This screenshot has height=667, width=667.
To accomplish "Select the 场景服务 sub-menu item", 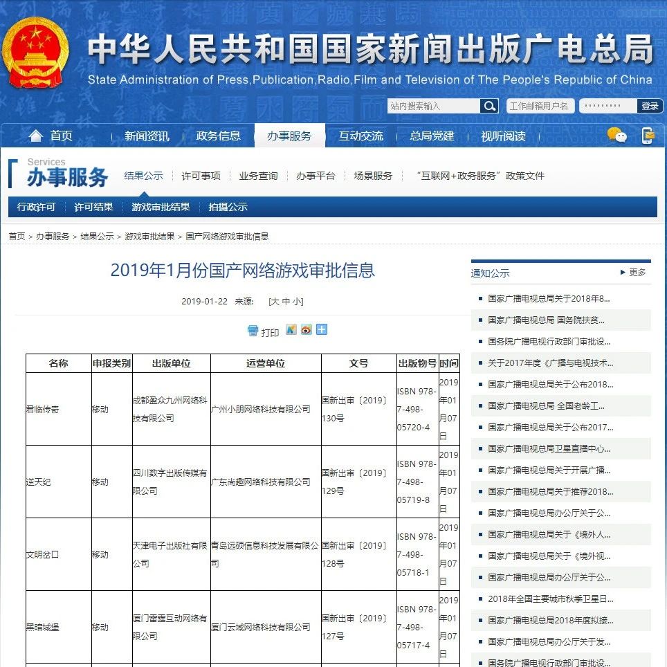I will tap(373, 176).
